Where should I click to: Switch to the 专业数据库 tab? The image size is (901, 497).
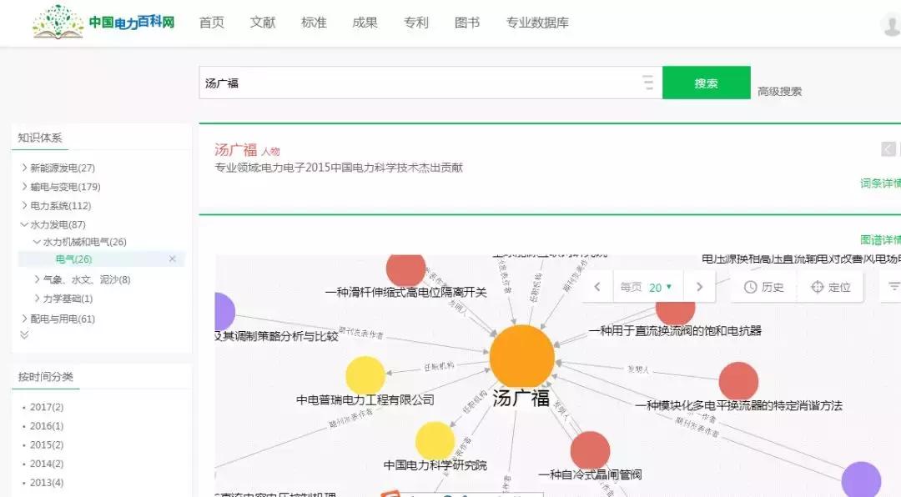(538, 23)
